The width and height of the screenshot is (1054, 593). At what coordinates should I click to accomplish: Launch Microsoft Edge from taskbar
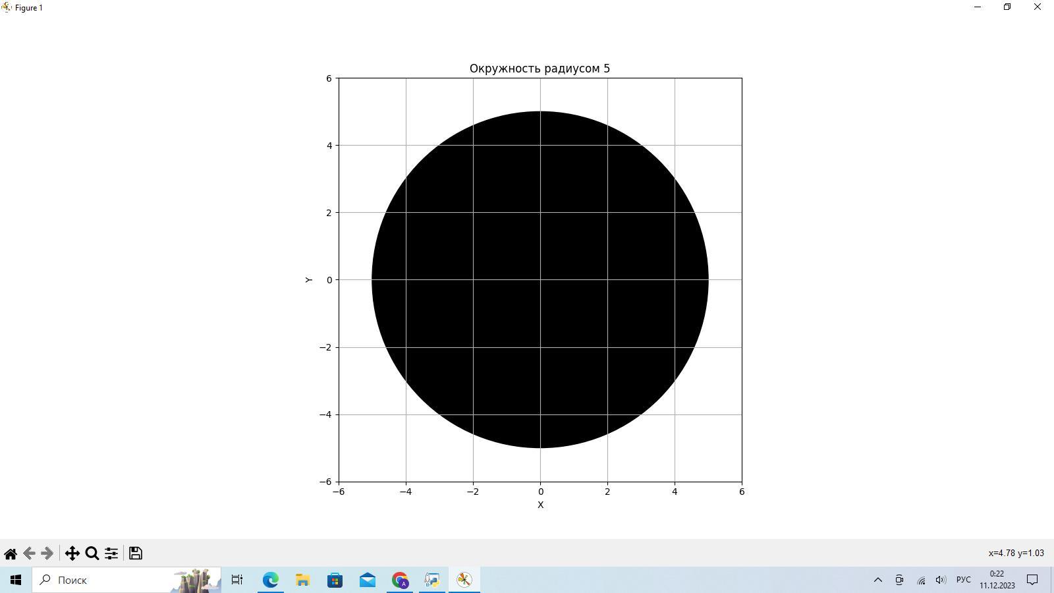[270, 580]
